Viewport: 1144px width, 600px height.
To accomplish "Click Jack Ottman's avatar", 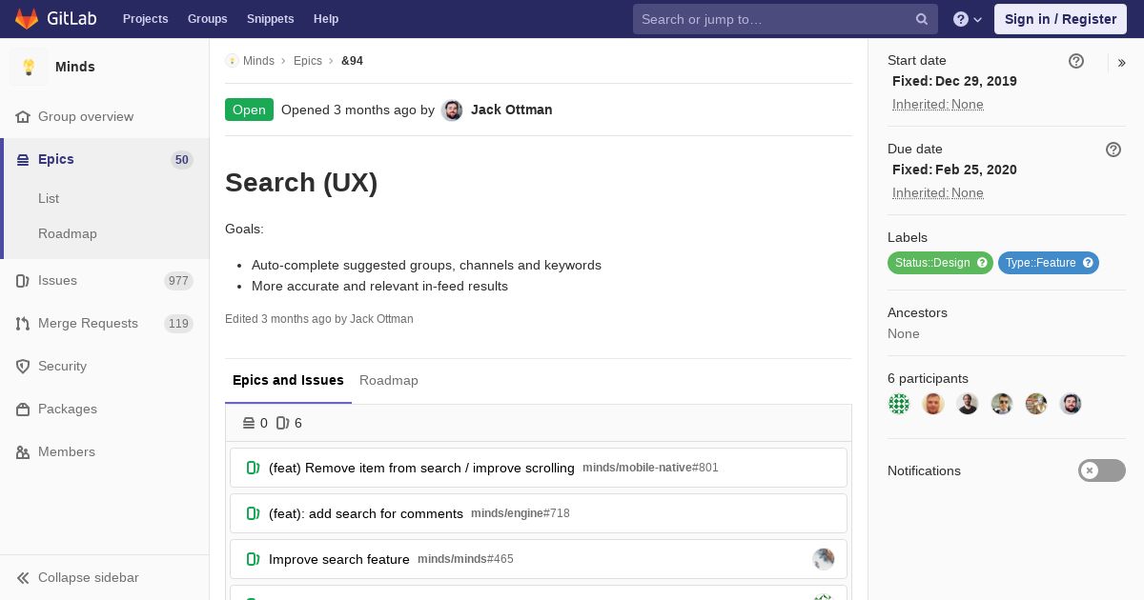I will [453, 110].
